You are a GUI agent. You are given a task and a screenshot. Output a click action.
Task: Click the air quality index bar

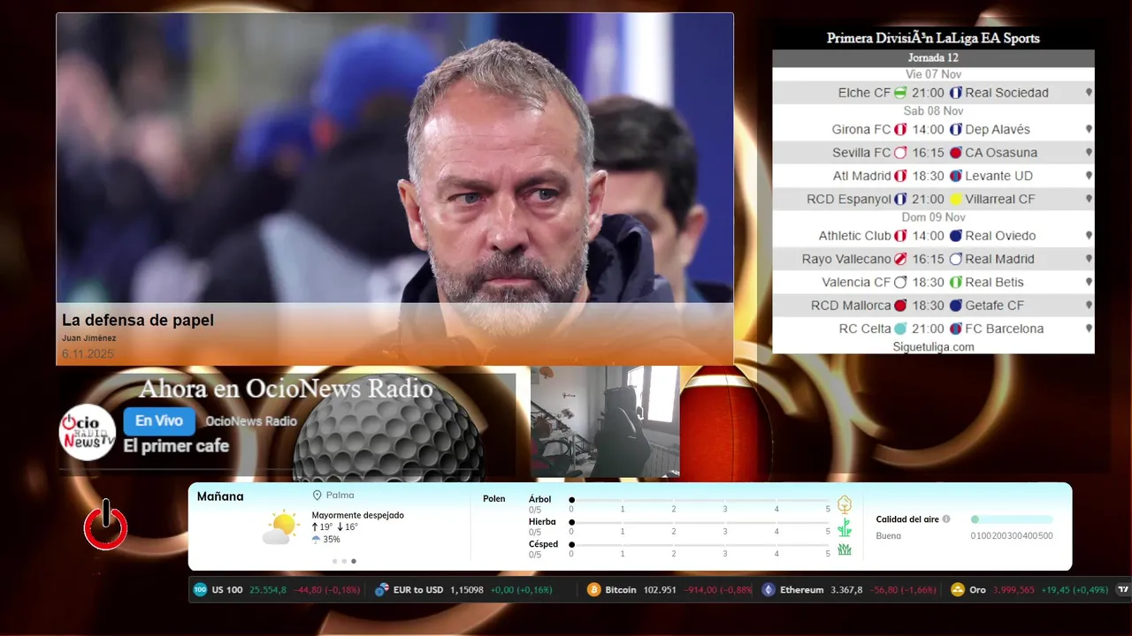pyautogui.click(x=1012, y=519)
